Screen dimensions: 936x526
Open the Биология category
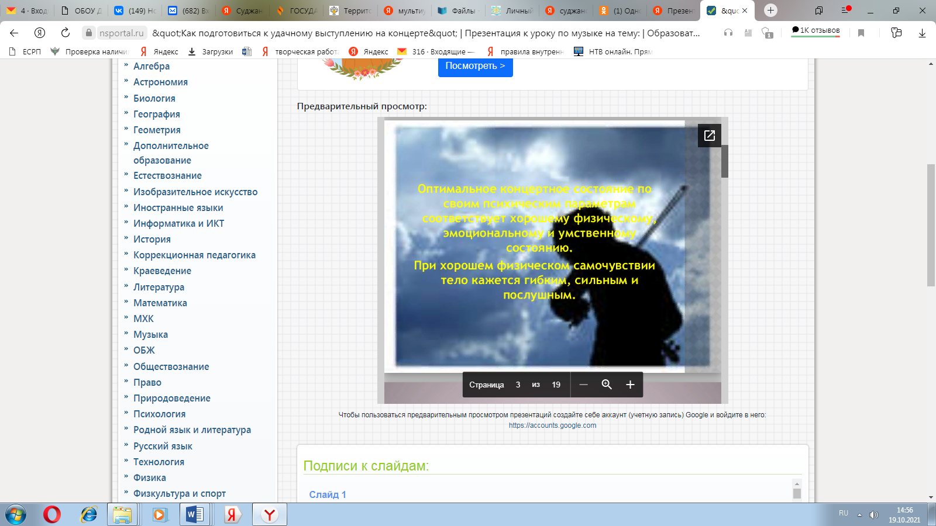click(154, 98)
